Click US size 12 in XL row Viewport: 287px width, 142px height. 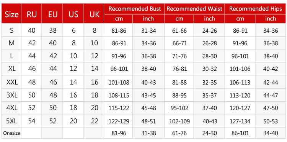[73, 69]
